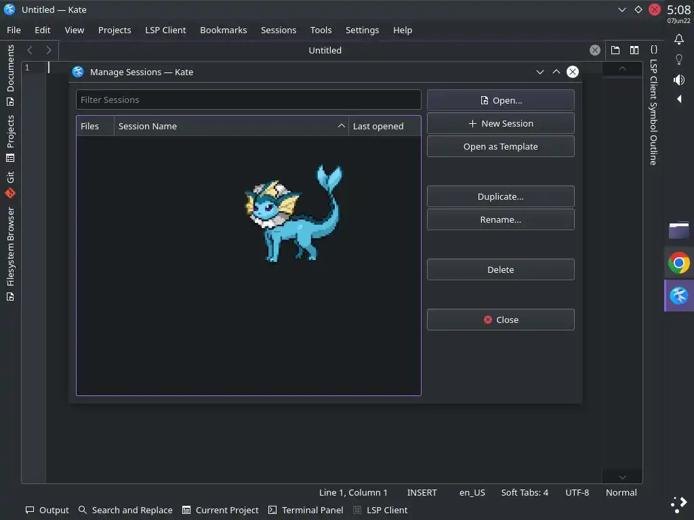Open the File menu
The width and height of the screenshot is (694, 520).
click(x=14, y=30)
